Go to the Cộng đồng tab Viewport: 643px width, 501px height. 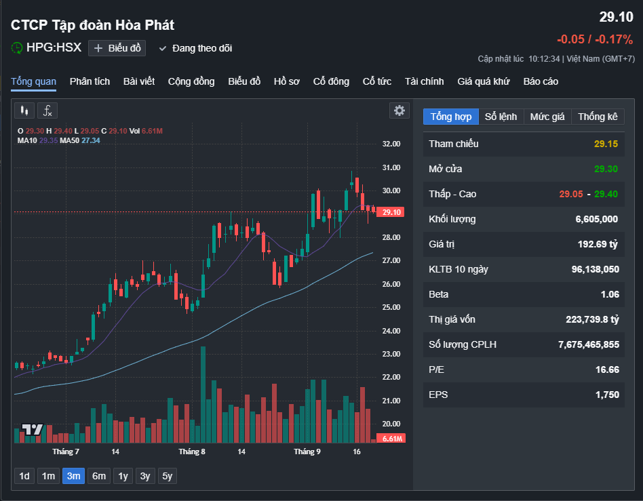(x=191, y=81)
